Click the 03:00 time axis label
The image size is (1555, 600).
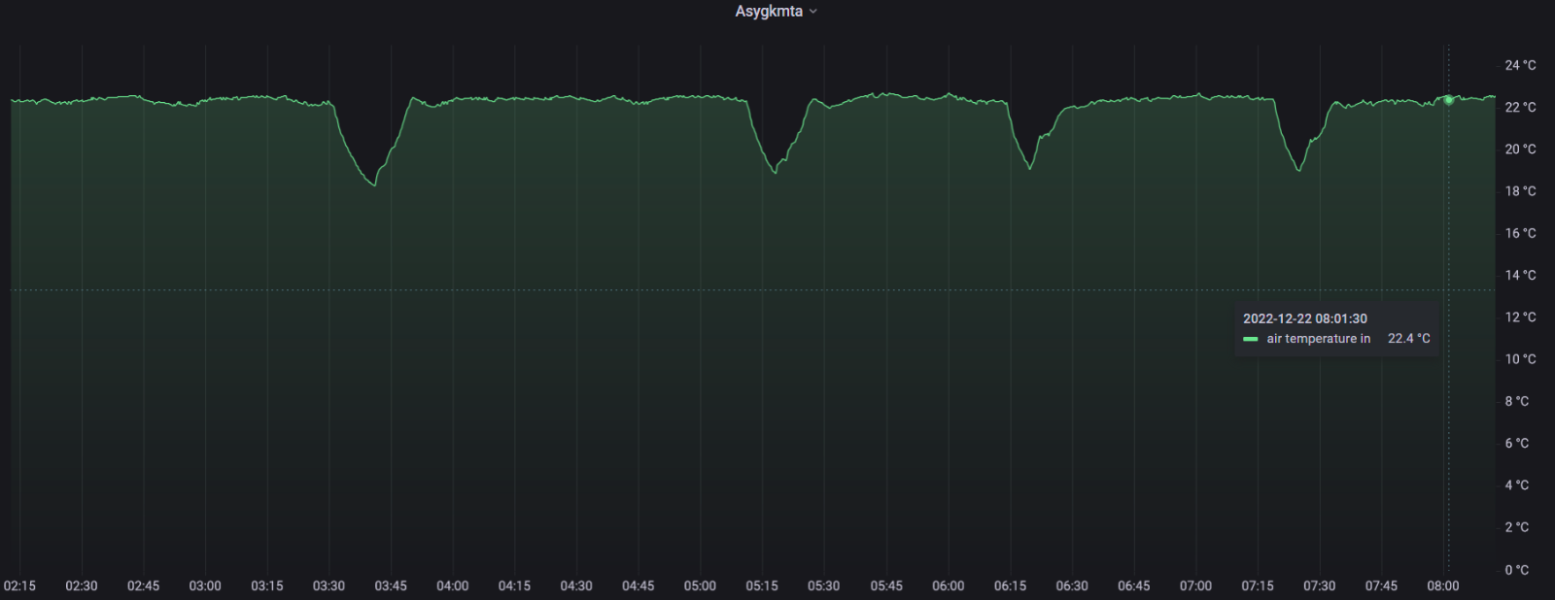[x=205, y=585]
